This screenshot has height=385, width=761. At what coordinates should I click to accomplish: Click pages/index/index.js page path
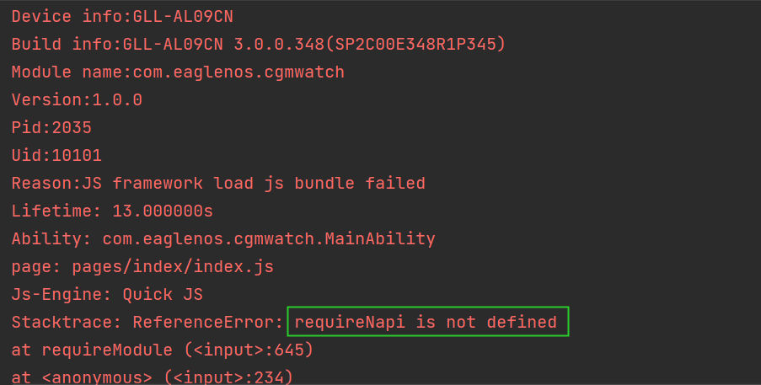pyautogui.click(x=173, y=267)
